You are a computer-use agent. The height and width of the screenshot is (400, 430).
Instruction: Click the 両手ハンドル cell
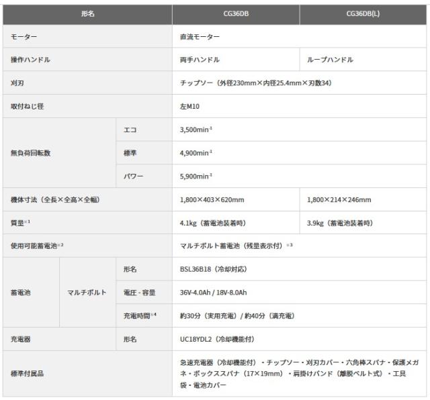[x=200, y=60]
